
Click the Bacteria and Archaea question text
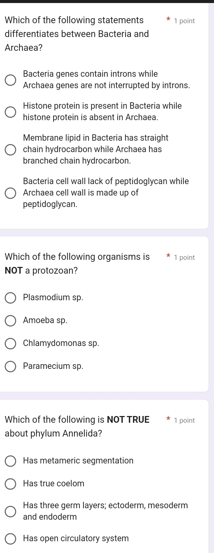click(77, 34)
